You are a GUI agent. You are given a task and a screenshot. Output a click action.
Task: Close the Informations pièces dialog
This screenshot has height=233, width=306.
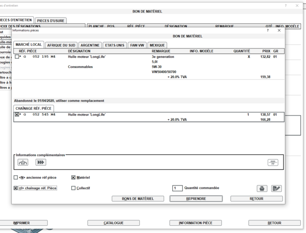pos(279,31)
